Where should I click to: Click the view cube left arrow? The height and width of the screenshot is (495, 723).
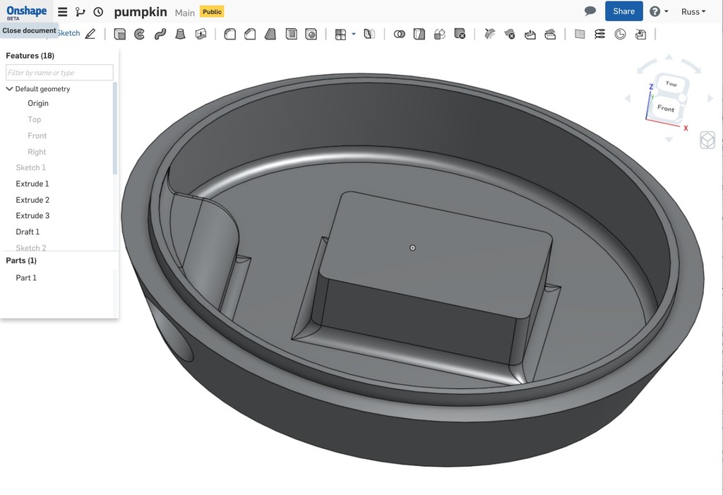point(628,98)
